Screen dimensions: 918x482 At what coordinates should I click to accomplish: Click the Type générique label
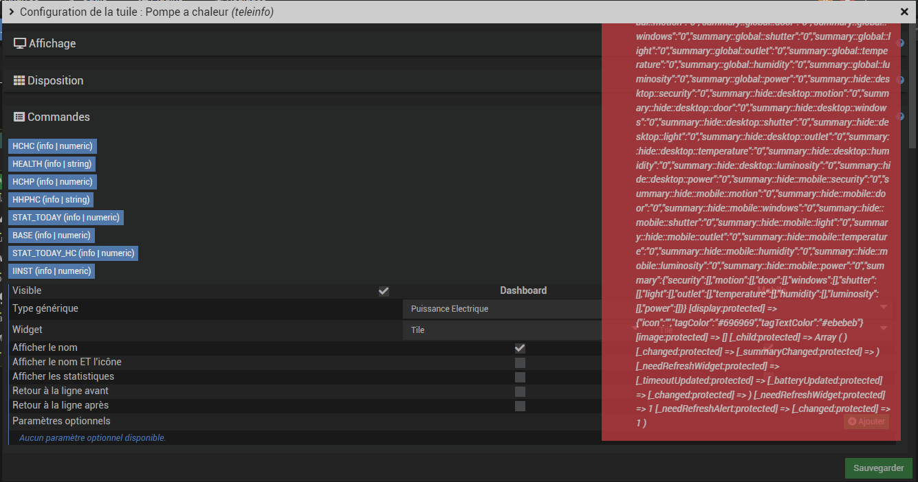(x=45, y=308)
